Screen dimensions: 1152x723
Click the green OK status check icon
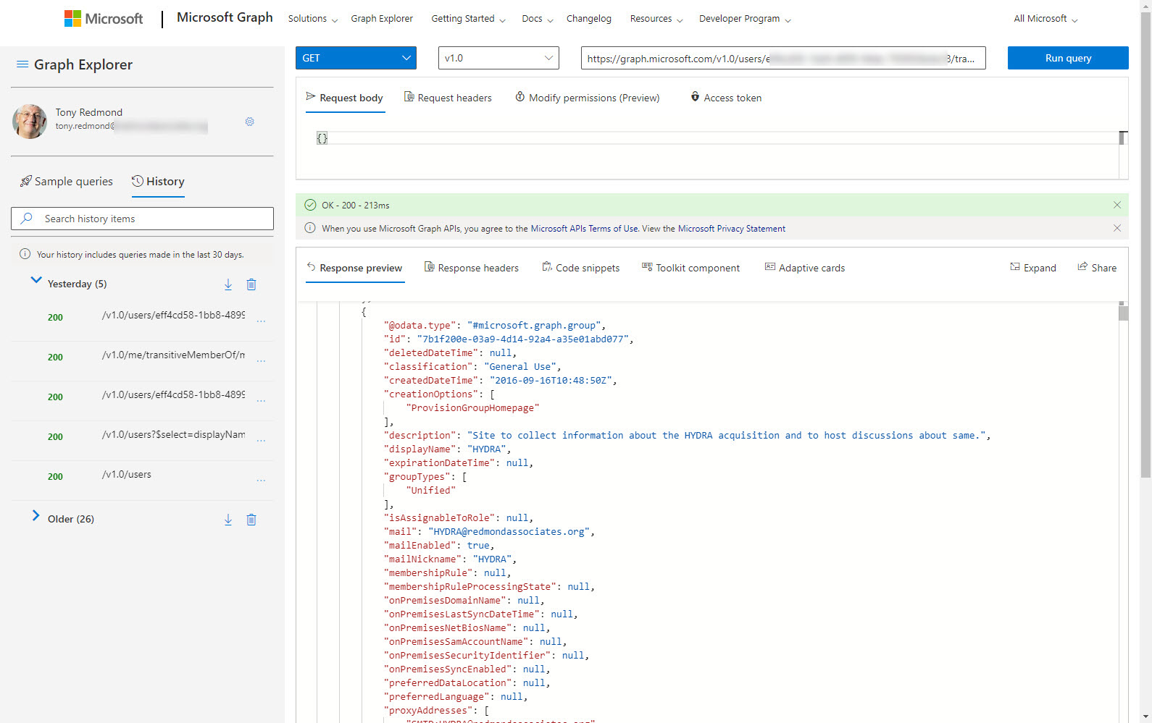click(310, 205)
